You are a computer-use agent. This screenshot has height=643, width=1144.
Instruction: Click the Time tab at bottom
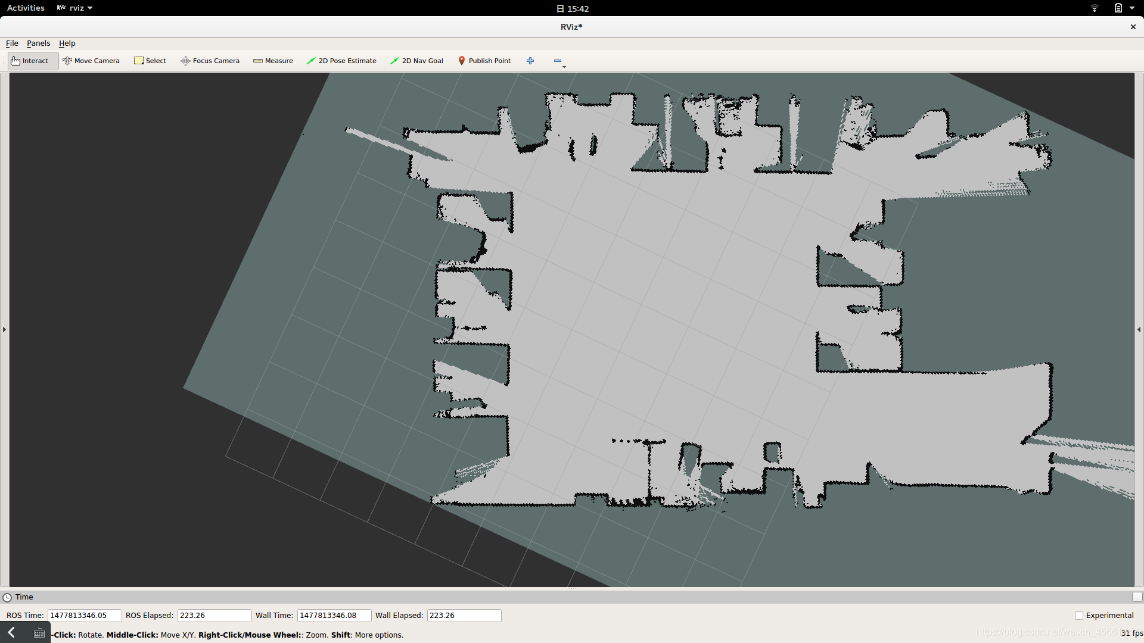[x=24, y=596]
